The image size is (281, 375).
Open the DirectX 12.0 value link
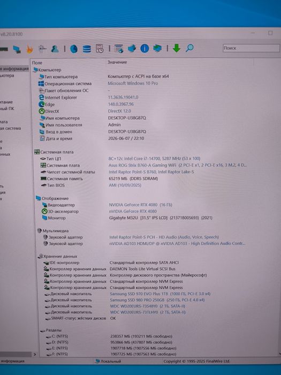pyautogui.click(x=119, y=111)
